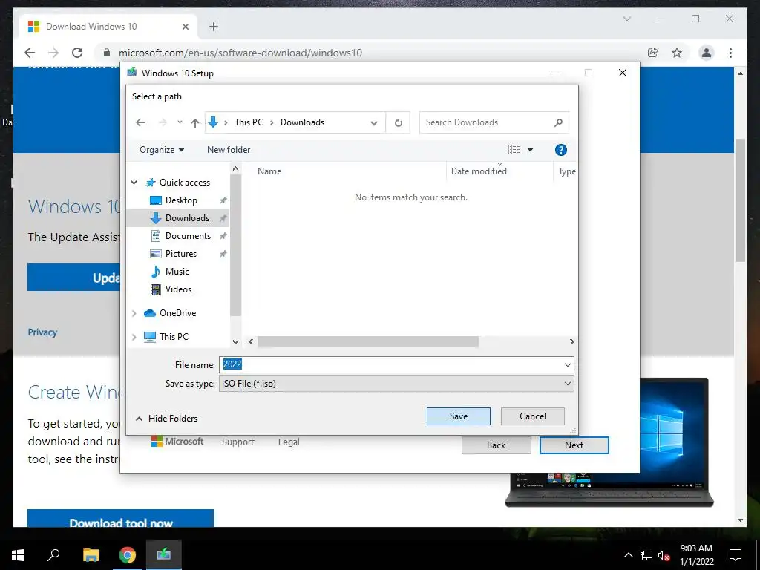The height and width of the screenshot is (570, 760).
Task: Click the Chrome address bar URL
Action: pyautogui.click(x=240, y=53)
